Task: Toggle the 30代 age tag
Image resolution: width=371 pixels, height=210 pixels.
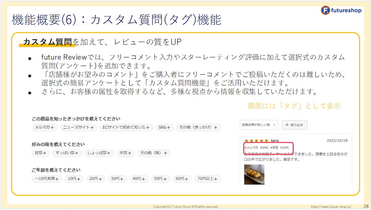Action: coord(117,179)
